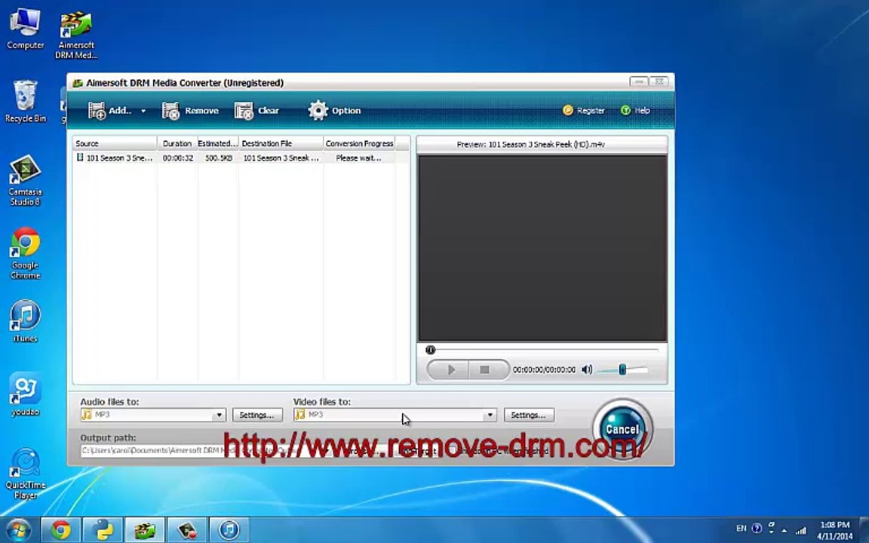This screenshot has height=543, width=869.
Task: Select the Recycle Bin desktop icon
Action: click(25, 101)
